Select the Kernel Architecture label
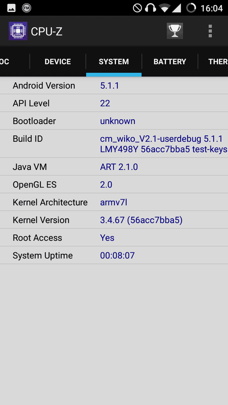 pos(50,202)
